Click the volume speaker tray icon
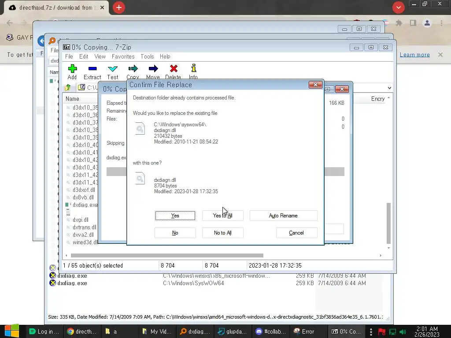 403,332
